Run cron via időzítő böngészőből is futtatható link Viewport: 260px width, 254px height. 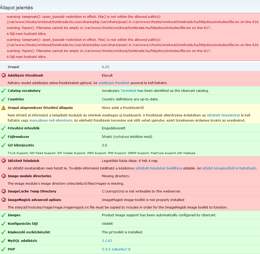pos(229,168)
